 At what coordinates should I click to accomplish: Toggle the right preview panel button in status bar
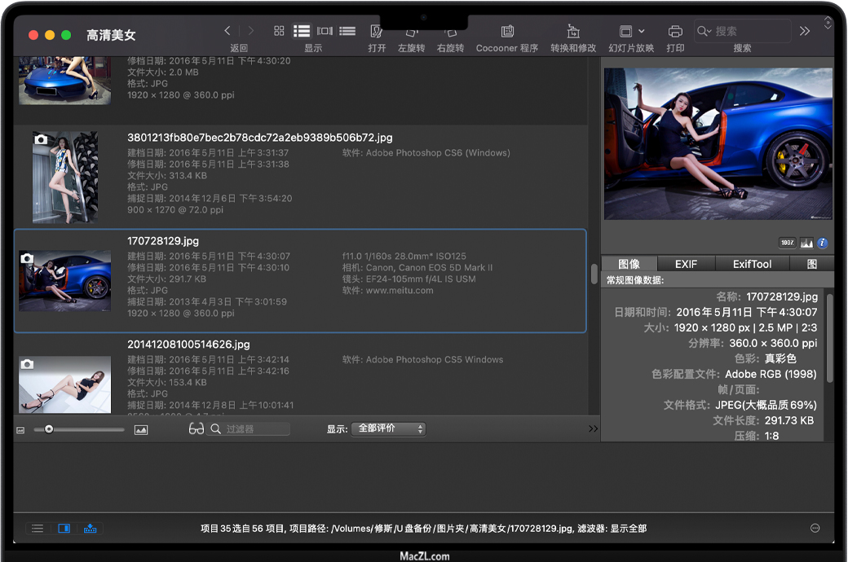tap(64, 529)
